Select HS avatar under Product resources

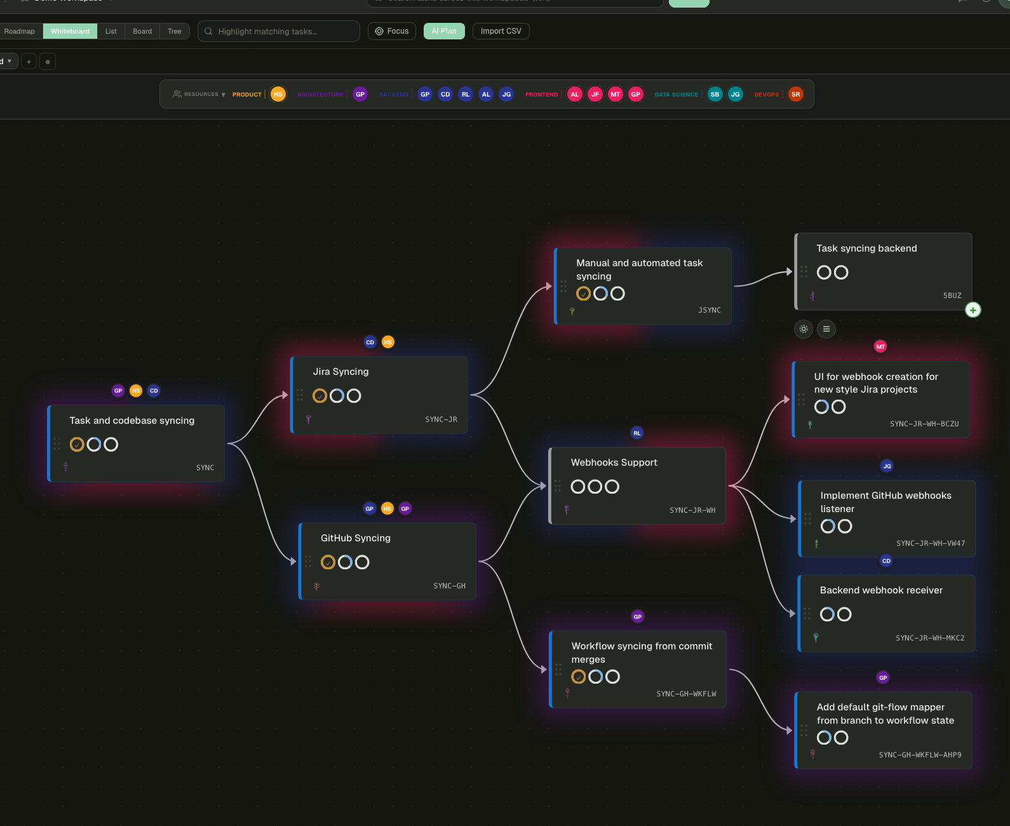click(278, 94)
